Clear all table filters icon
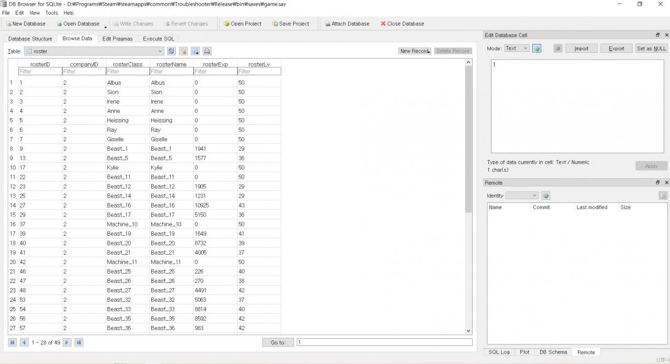 point(183,51)
